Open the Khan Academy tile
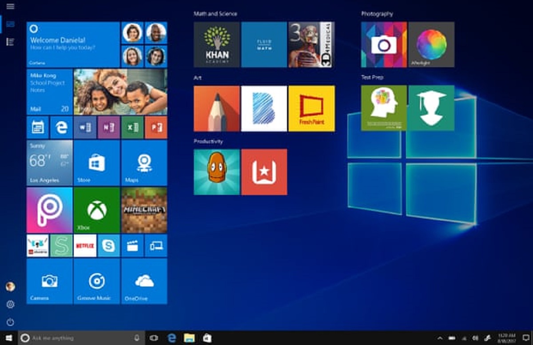Screen dimensions: 533x345 (x=217, y=44)
